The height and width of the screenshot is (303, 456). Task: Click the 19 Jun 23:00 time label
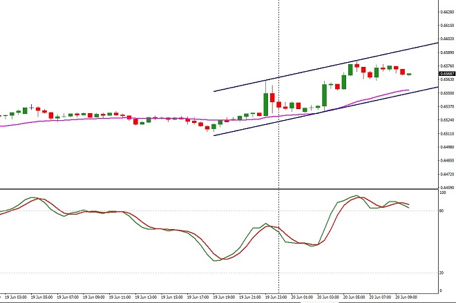[x=276, y=297]
